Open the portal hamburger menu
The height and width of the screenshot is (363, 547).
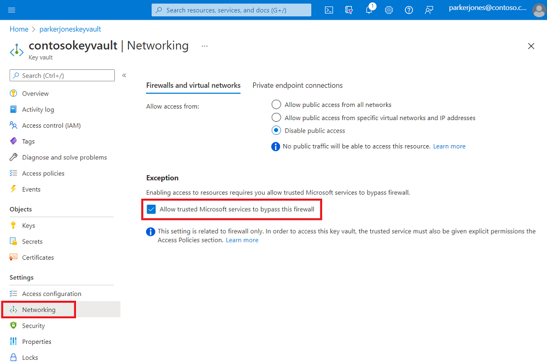pyautogui.click(x=11, y=10)
